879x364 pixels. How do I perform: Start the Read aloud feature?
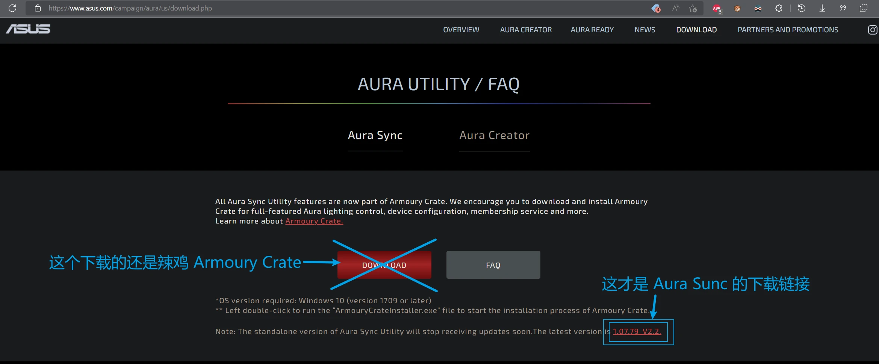pyautogui.click(x=676, y=8)
